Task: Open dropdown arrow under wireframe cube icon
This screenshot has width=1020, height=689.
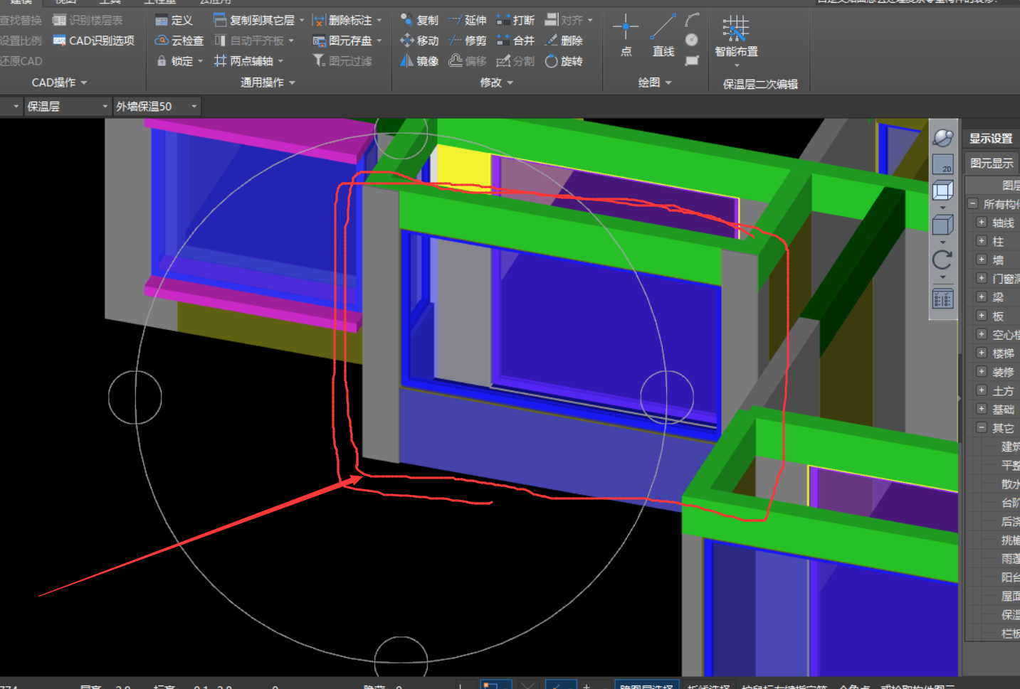Action: point(943,208)
